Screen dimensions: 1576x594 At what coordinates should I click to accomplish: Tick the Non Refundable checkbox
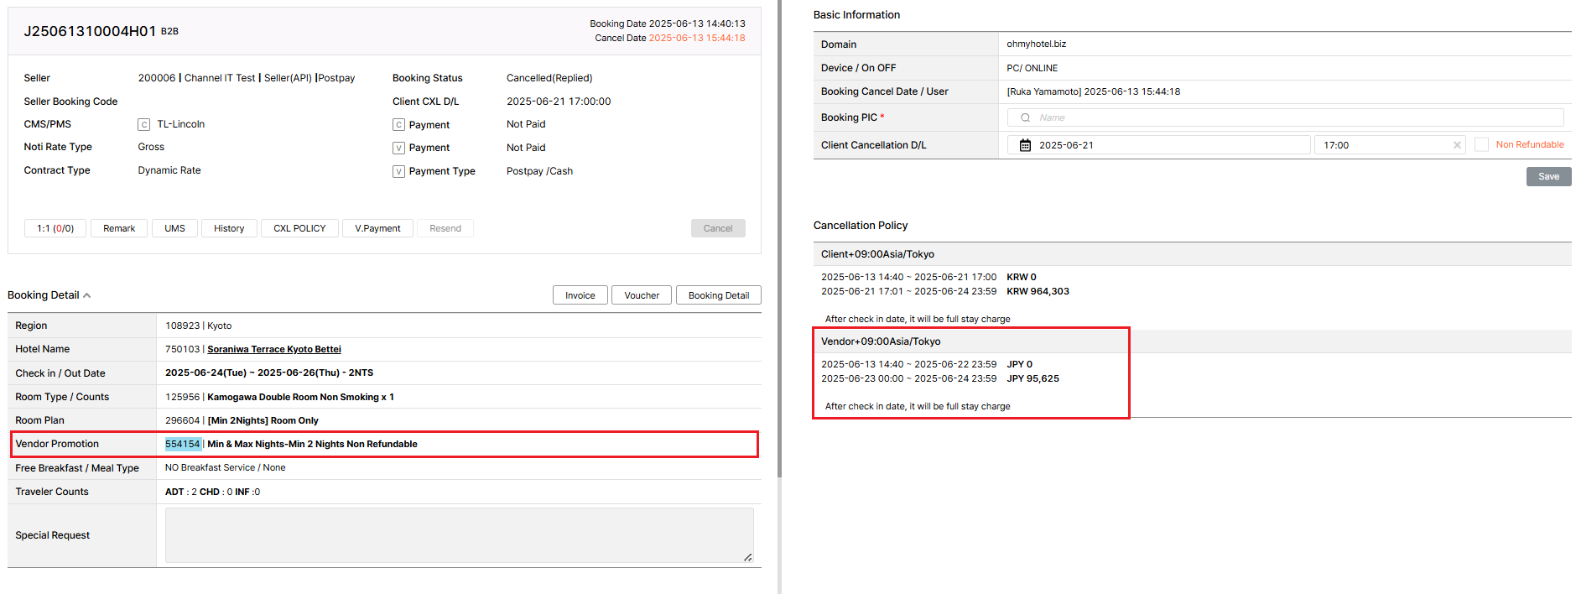coord(1481,144)
